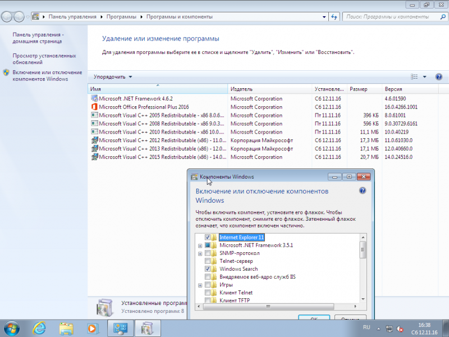Click the search magnifier icon
Screen dimensions: 449x337
tap(442, 17)
